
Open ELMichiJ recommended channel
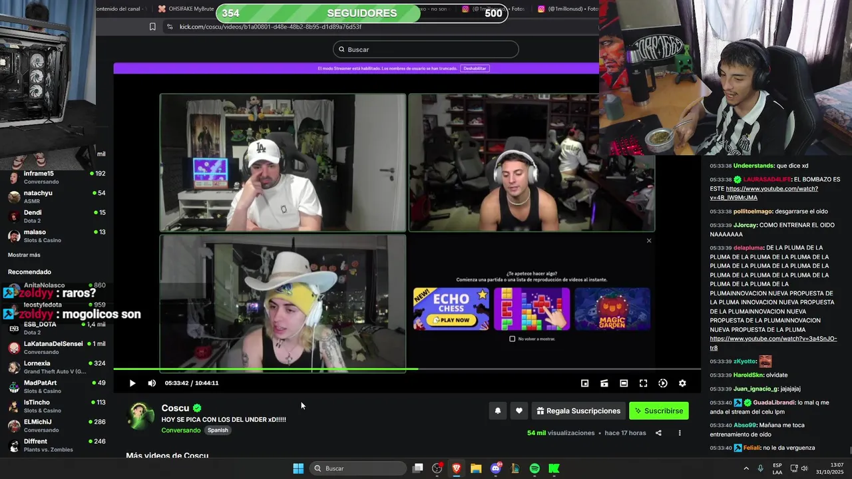click(57, 426)
